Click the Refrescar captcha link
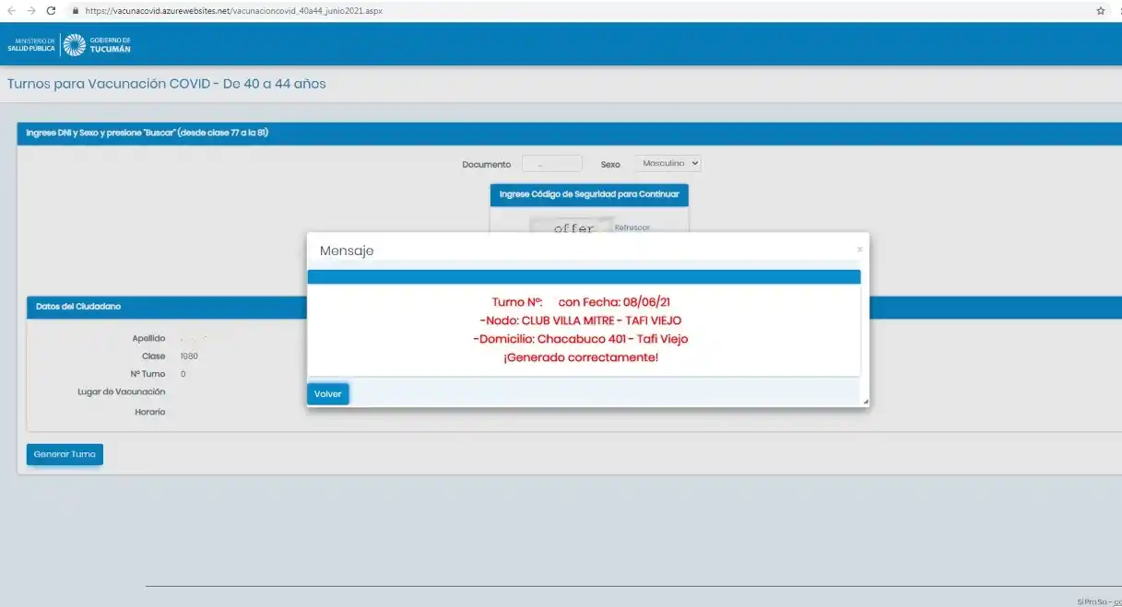The image size is (1122, 607). (x=632, y=228)
